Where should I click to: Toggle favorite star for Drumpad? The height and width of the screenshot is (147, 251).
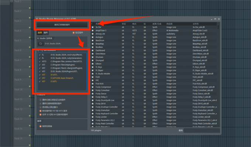click(93, 60)
